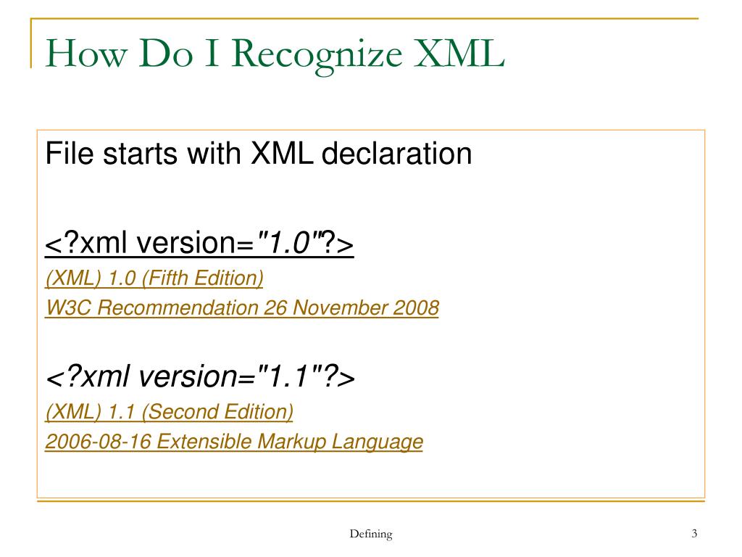Follow '2006-08-16 Extensible Markup Language' link
This screenshot has height=557, width=742.
pyautogui.click(x=234, y=442)
